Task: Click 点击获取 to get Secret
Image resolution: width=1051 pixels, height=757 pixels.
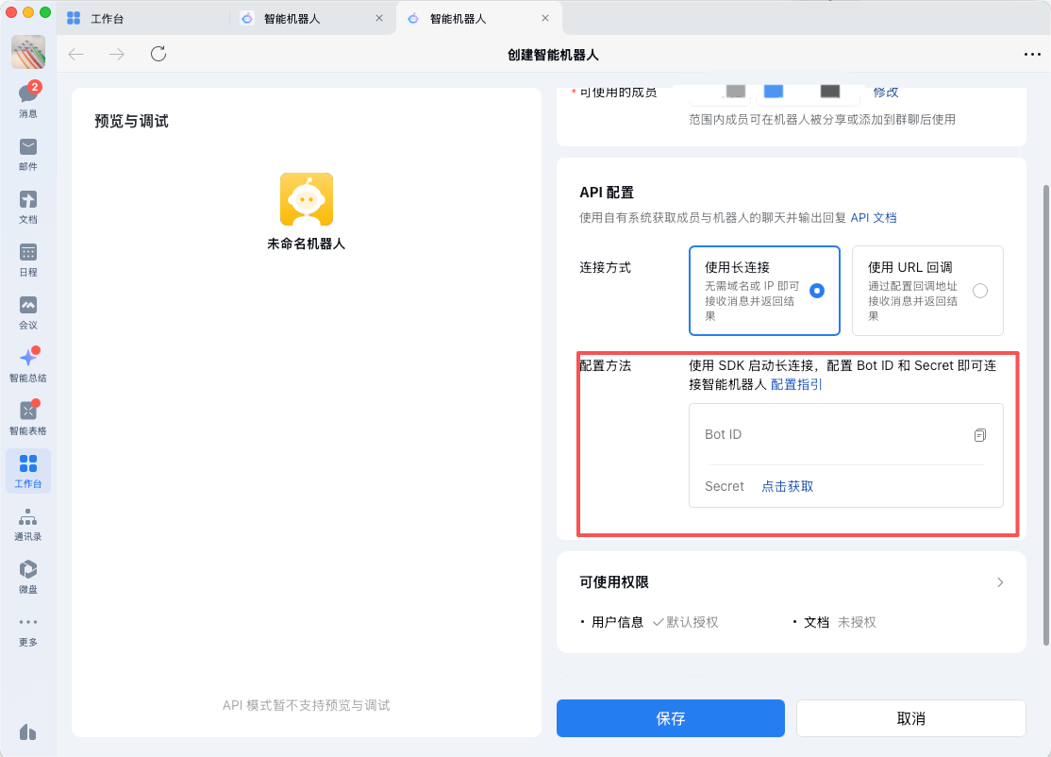Action: tap(787, 487)
